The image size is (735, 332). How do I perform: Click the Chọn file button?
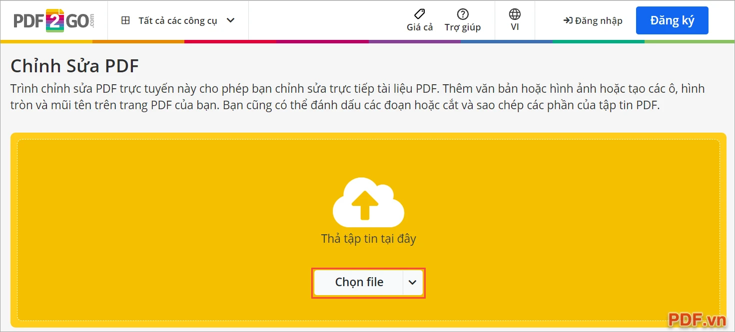point(359,282)
